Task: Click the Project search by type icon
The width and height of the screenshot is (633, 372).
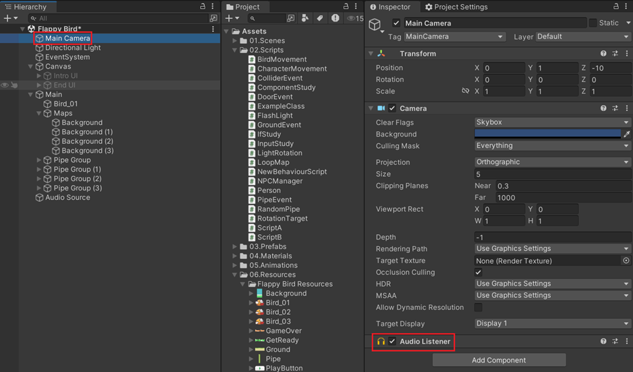Action: 305,18
